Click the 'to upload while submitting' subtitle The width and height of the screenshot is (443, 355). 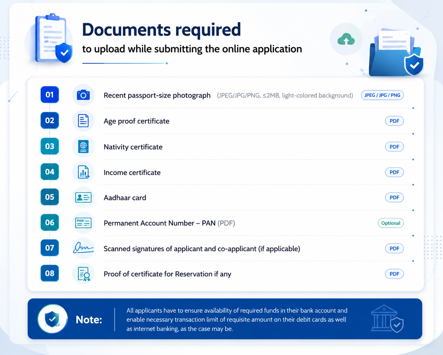[192, 49]
